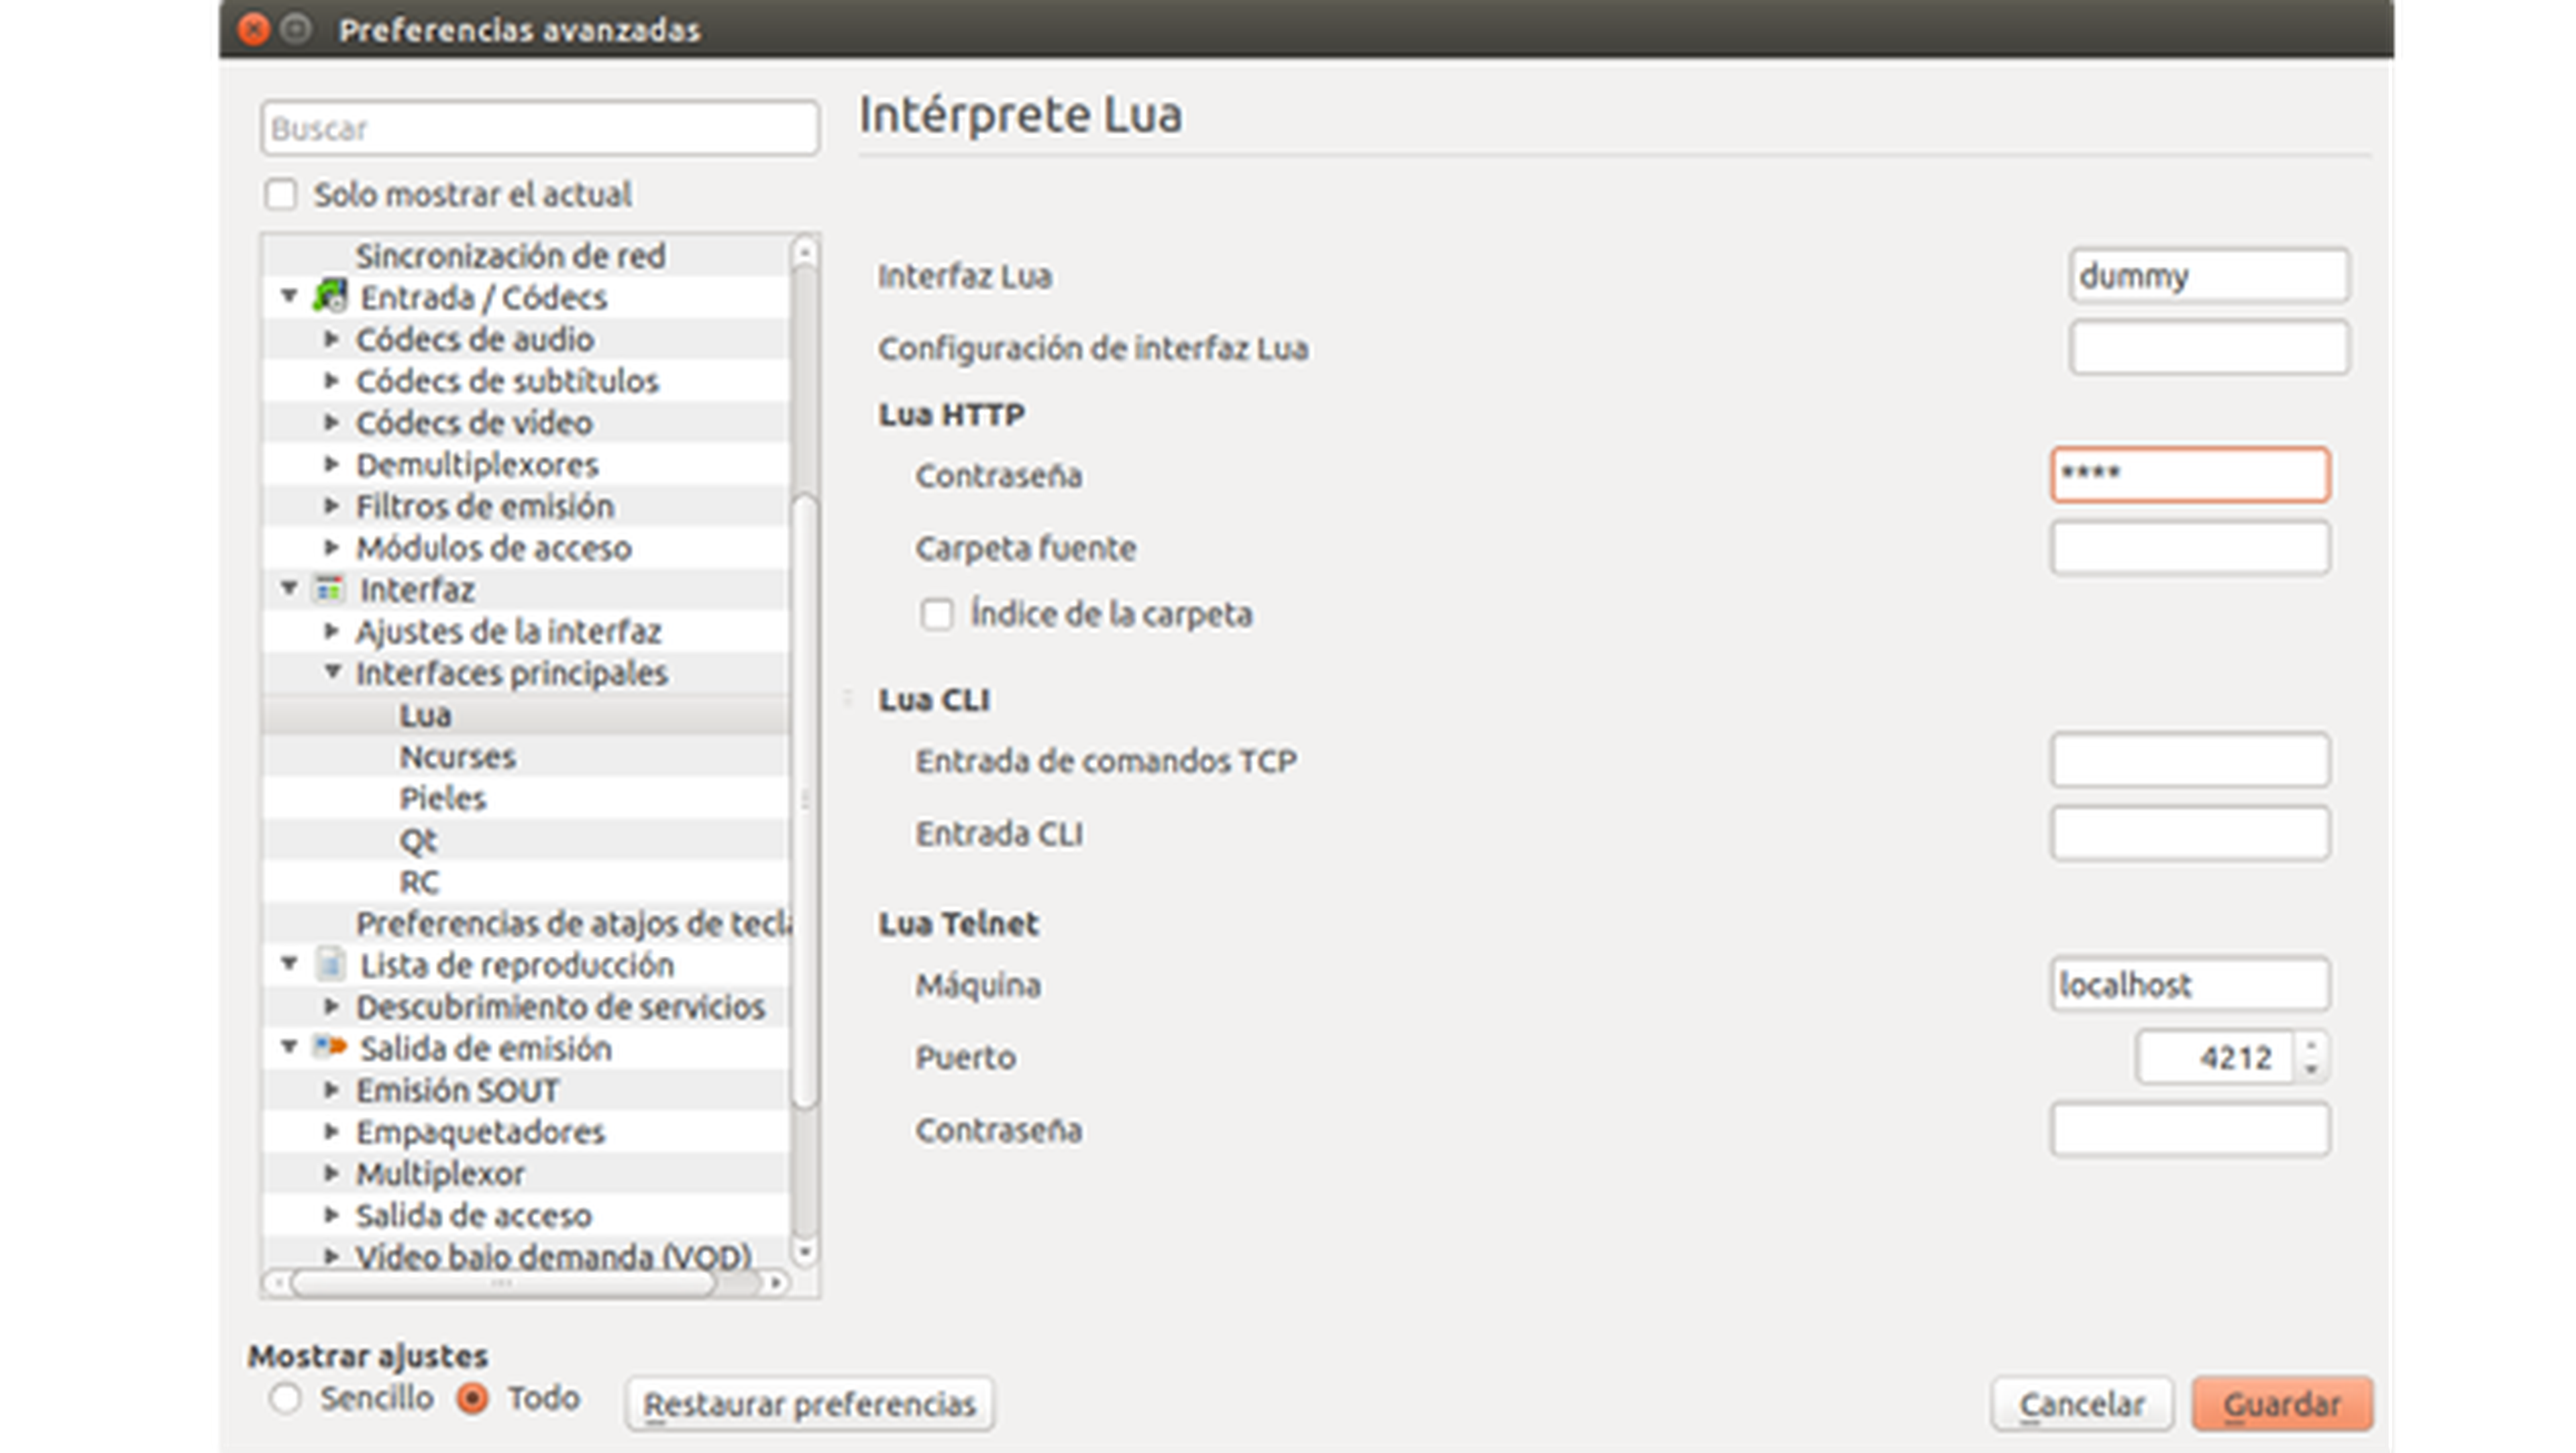Image resolution: width=2576 pixels, height=1453 pixels.
Task: Expand Filtros de emisión node
Action: pyautogui.click(x=331, y=506)
